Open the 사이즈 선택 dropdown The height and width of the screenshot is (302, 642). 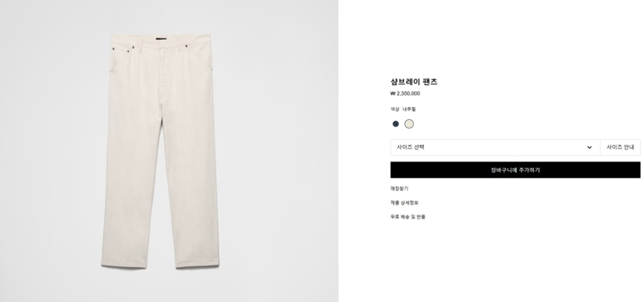(495, 147)
